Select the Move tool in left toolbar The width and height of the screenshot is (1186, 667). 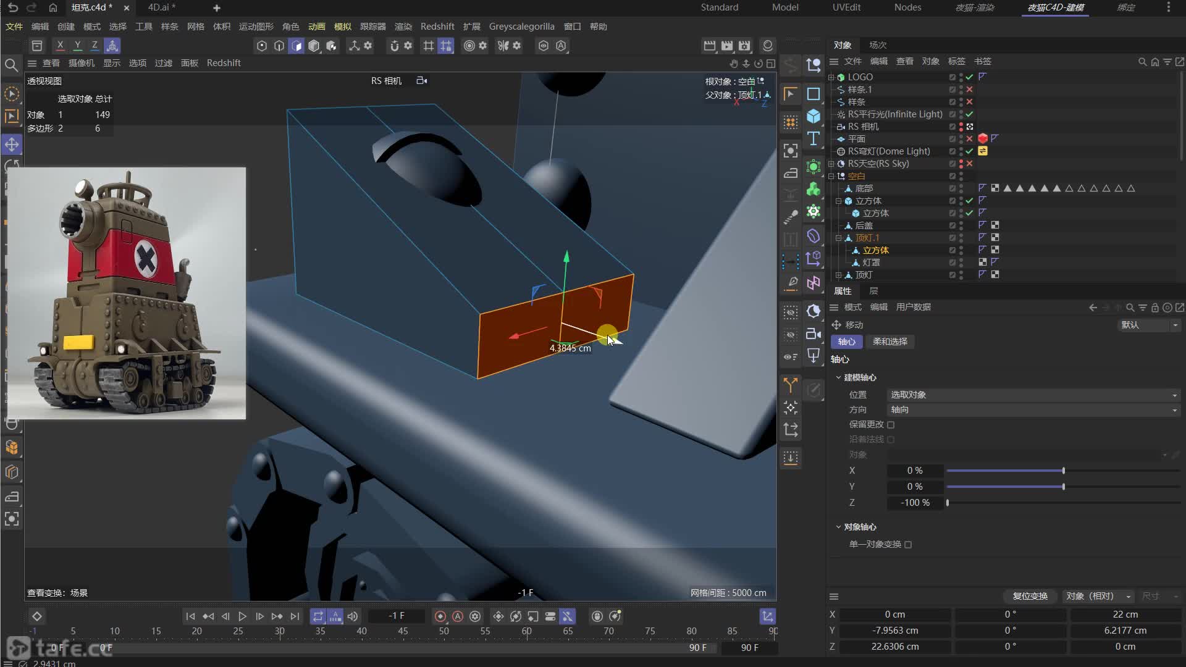click(12, 145)
